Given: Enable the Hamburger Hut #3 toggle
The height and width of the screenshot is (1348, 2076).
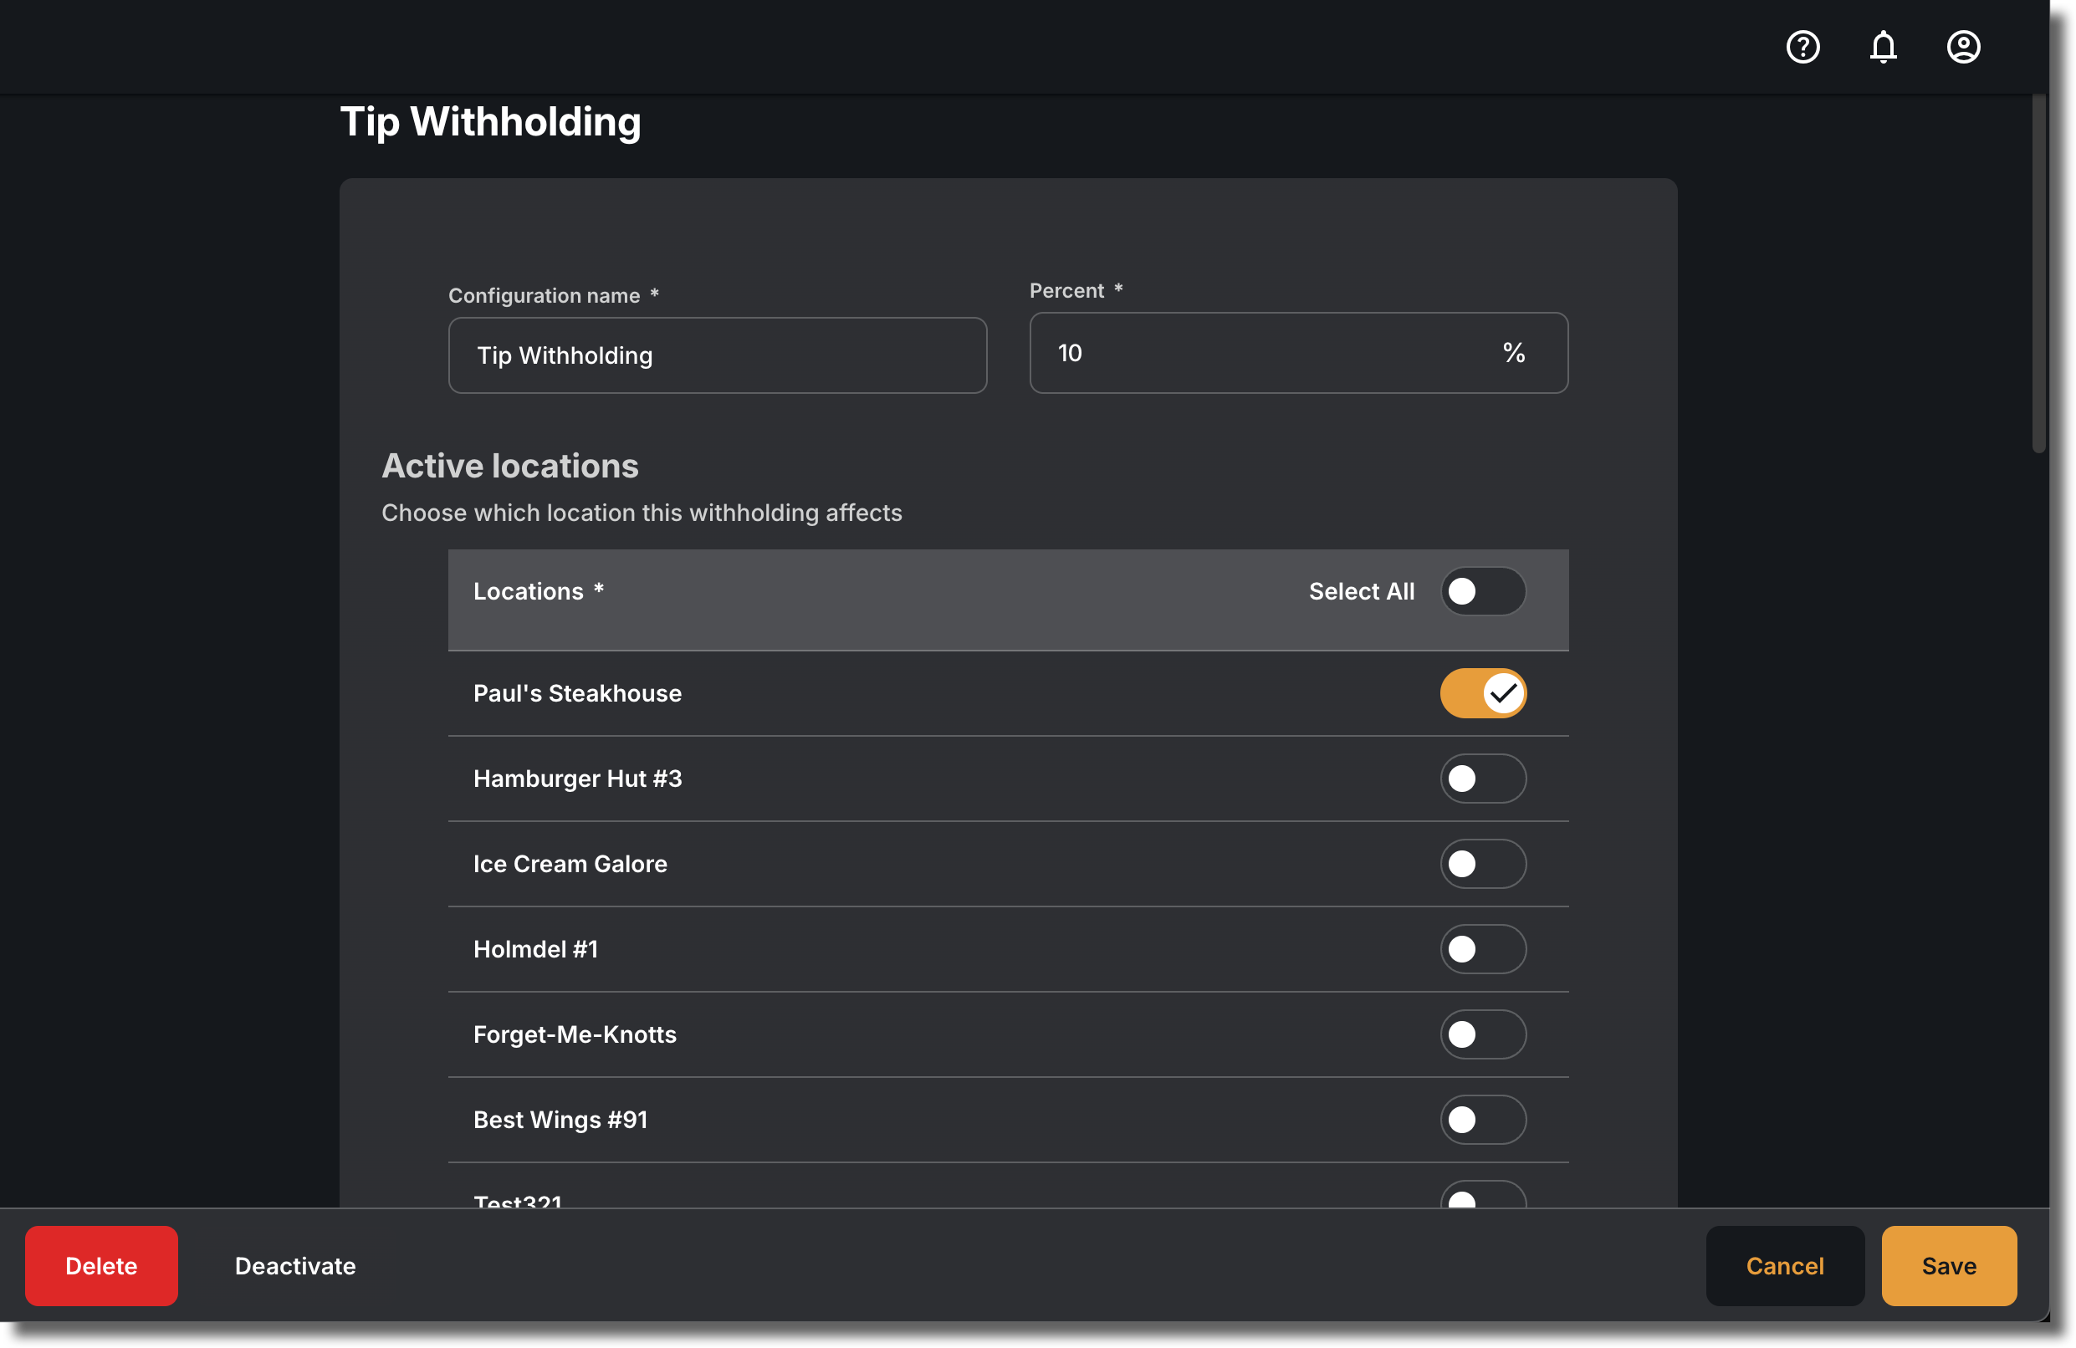Looking at the screenshot, I should click(x=1482, y=779).
